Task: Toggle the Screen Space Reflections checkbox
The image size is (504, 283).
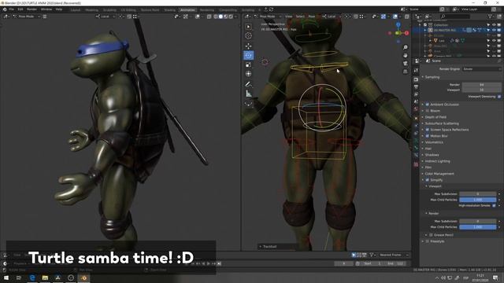Action: (x=428, y=130)
